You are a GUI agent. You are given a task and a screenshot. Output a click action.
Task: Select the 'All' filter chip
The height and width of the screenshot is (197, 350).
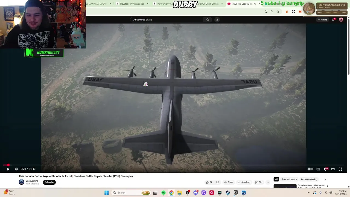276,179
